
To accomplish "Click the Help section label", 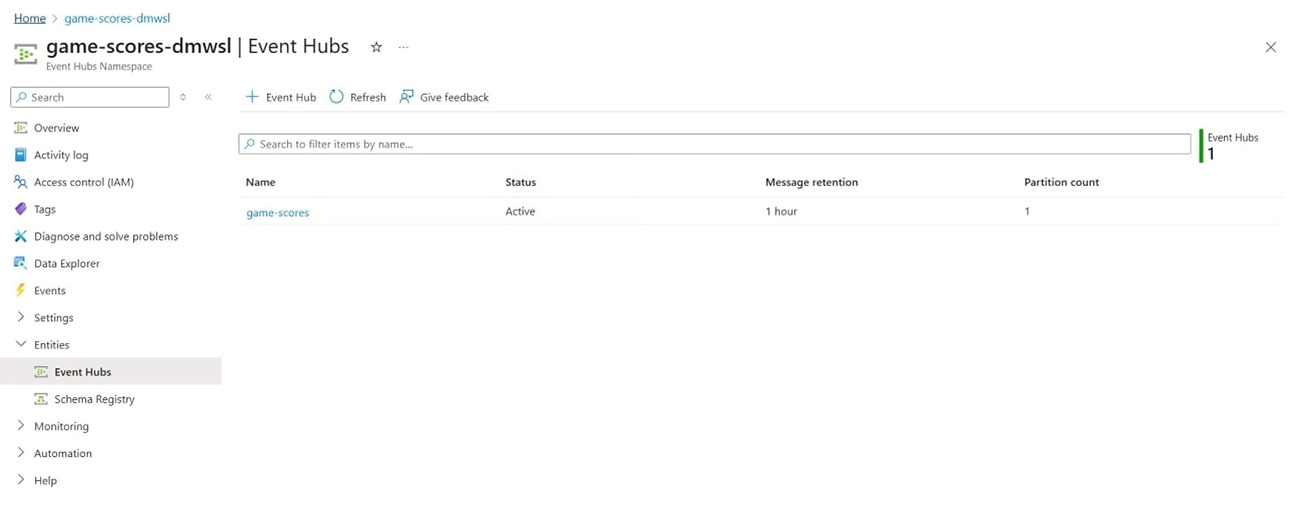I will coord(45,480).
